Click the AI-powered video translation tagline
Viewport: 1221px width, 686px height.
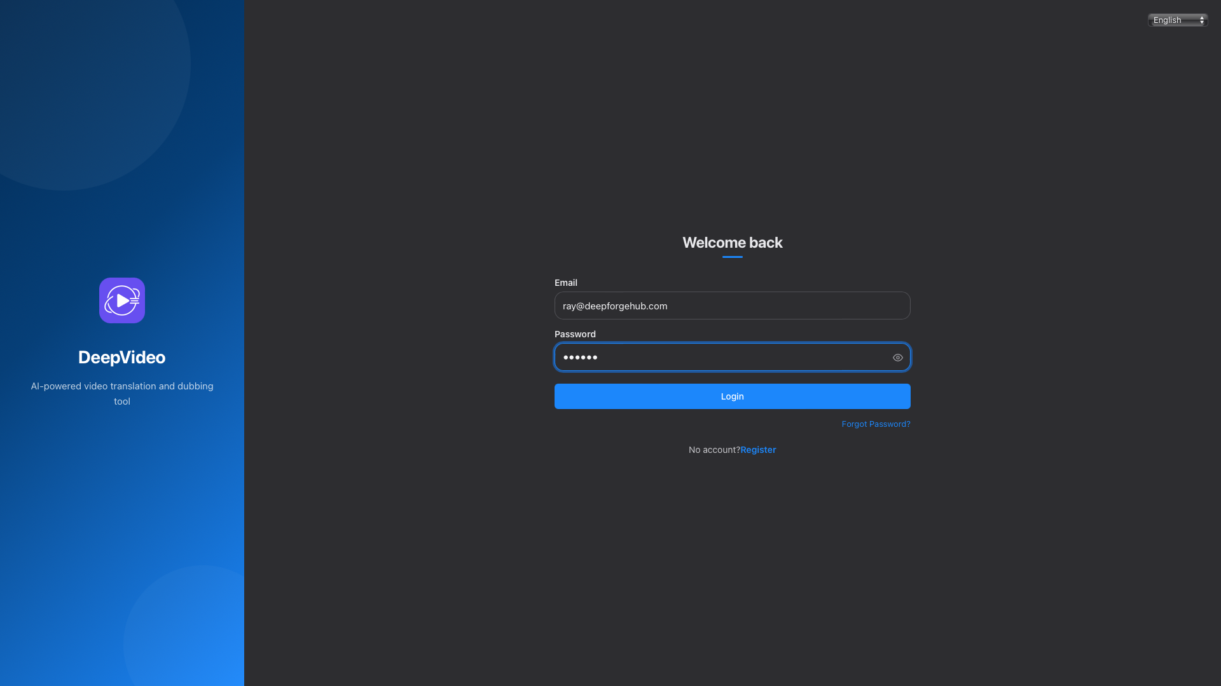pyautogui.click(x=122, y=394)
